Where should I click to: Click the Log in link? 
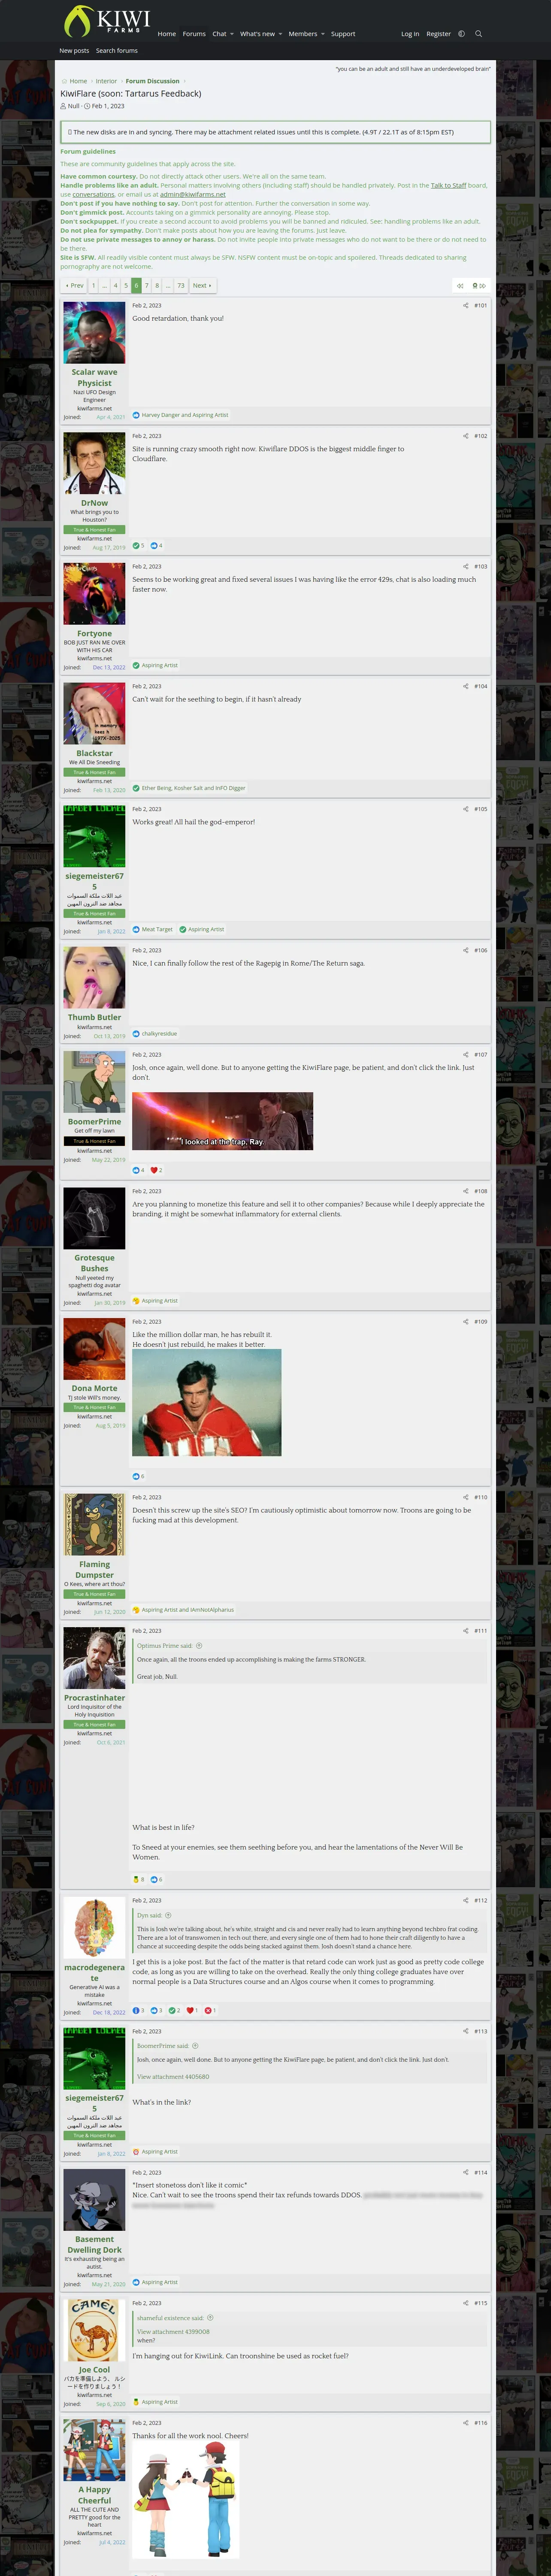coord(410,34)
